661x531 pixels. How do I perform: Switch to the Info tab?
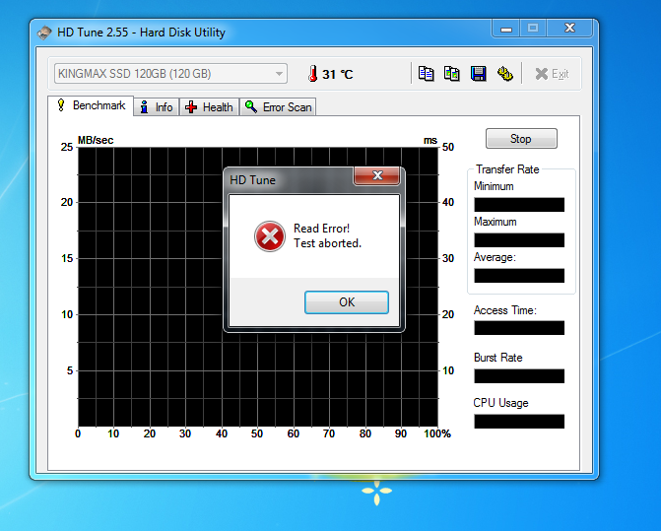[157, 107]
